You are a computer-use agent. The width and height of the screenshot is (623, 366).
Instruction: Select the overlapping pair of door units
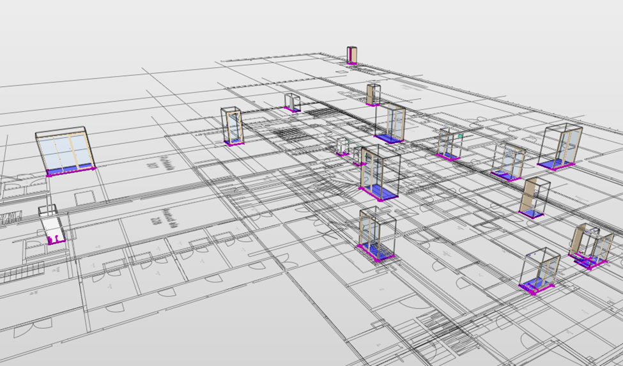coord(590,247)
